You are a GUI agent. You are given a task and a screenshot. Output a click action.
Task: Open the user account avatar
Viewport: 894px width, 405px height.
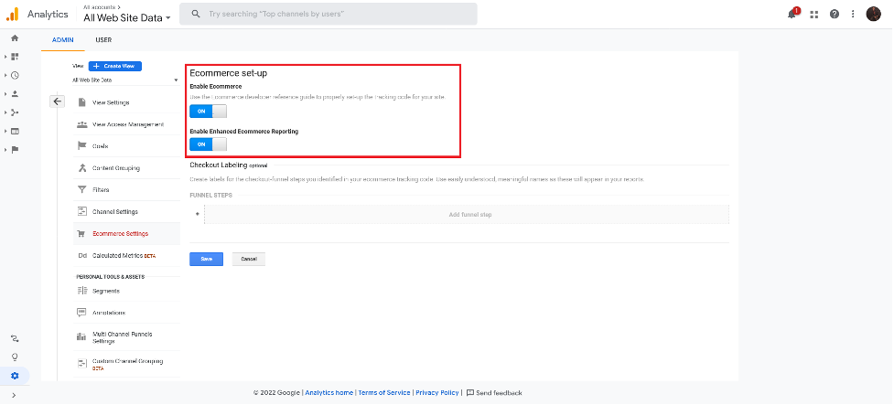(874, 15)
